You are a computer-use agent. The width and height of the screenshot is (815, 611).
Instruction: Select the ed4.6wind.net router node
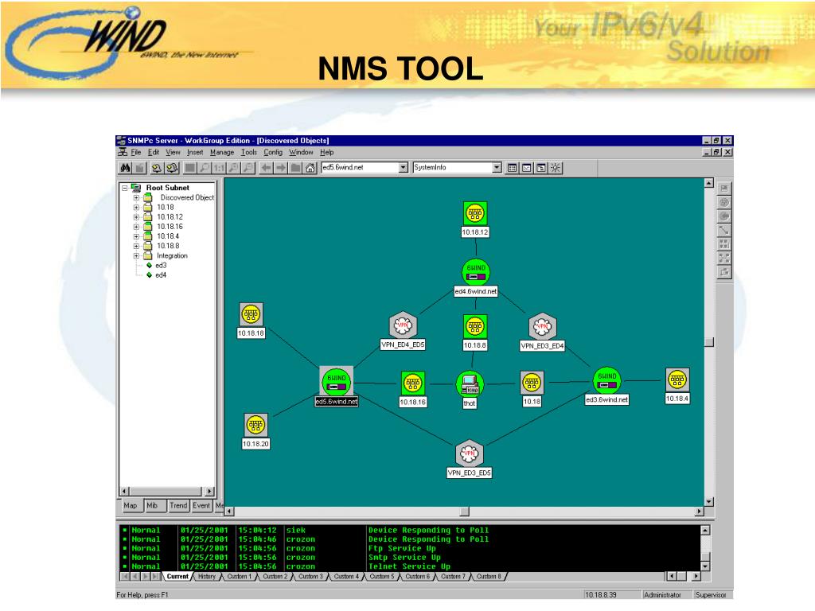pyautogui.click(x=476, y=272)
